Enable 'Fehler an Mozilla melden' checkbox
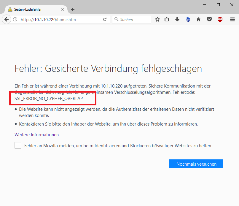Screen dimensions: 239x206 pyautogui.click(x=18, y=145)
